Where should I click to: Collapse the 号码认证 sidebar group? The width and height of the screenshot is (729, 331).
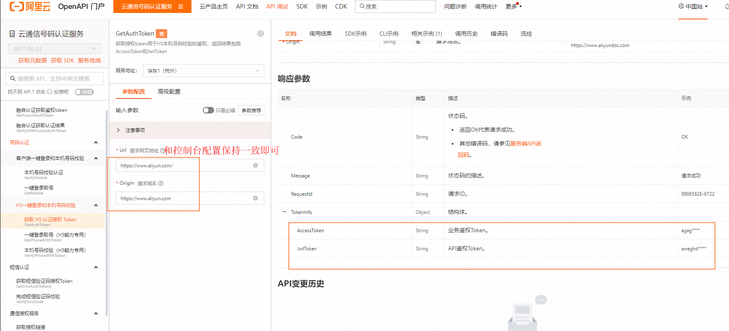click(96, 143)
